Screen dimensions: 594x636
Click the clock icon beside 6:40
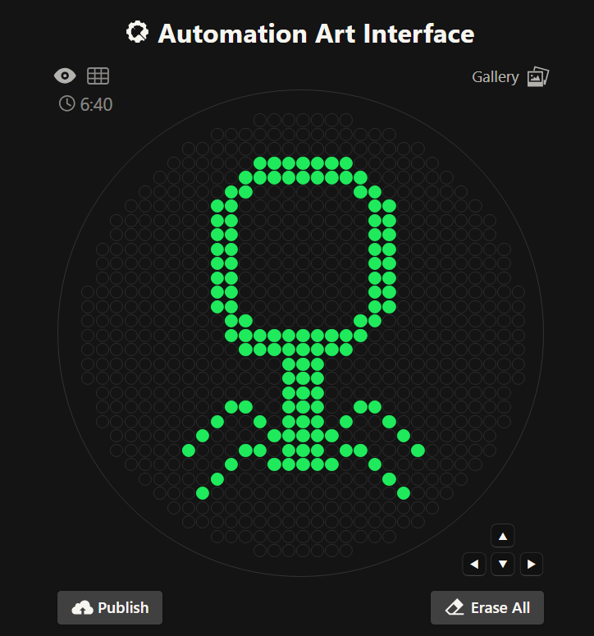(x=66, y=104)
